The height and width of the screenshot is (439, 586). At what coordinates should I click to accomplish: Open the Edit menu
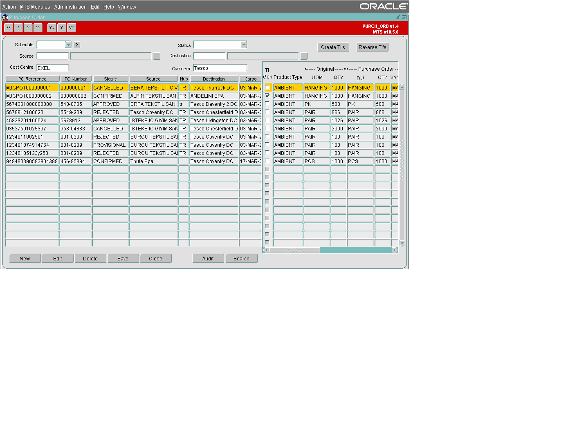pyautogui.click(x=95, y=7)
